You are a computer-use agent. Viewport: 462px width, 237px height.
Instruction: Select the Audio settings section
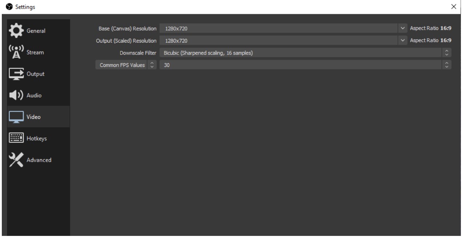click(x=39, y=95)
